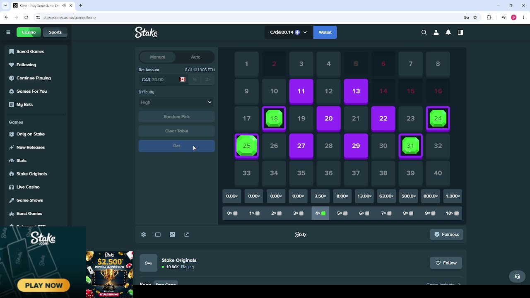Screen dimensions: 530x298
Task: Select the 4× hits indicator
Action: pos(320,213)
